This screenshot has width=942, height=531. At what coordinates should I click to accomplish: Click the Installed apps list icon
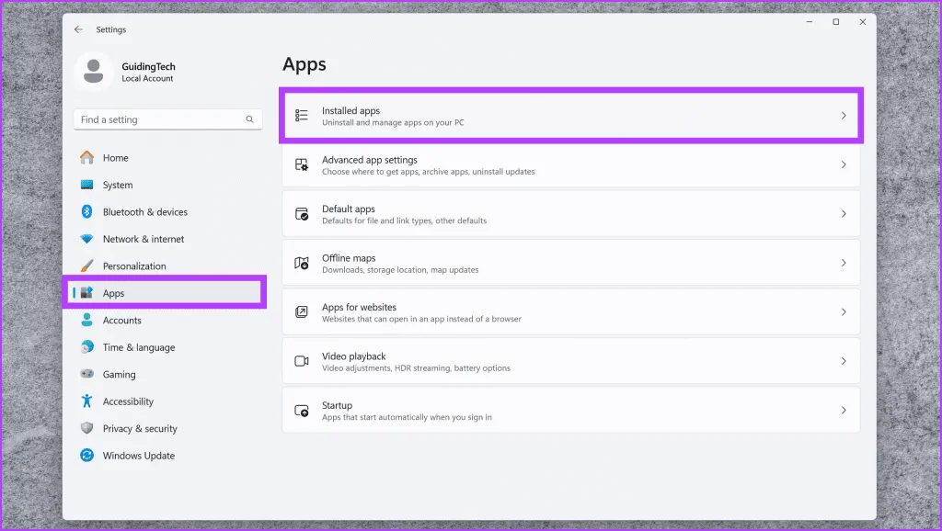[302, 116]
